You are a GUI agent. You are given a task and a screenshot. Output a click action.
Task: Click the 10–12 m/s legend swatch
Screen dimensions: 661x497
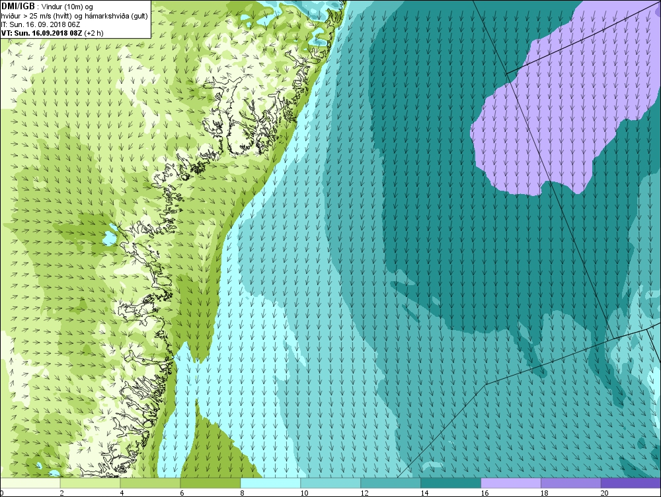[x=330, y=483]
